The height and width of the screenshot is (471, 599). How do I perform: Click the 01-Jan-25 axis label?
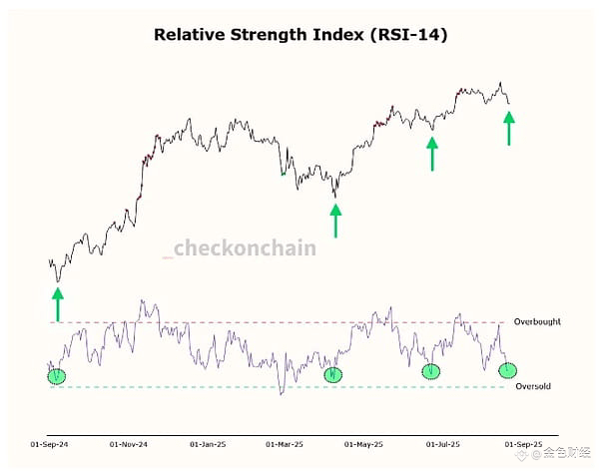(x=208, y=444)
